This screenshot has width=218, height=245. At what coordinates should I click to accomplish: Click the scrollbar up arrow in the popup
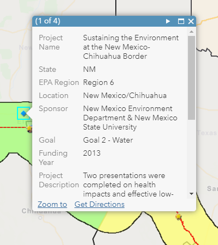point(191,32)
